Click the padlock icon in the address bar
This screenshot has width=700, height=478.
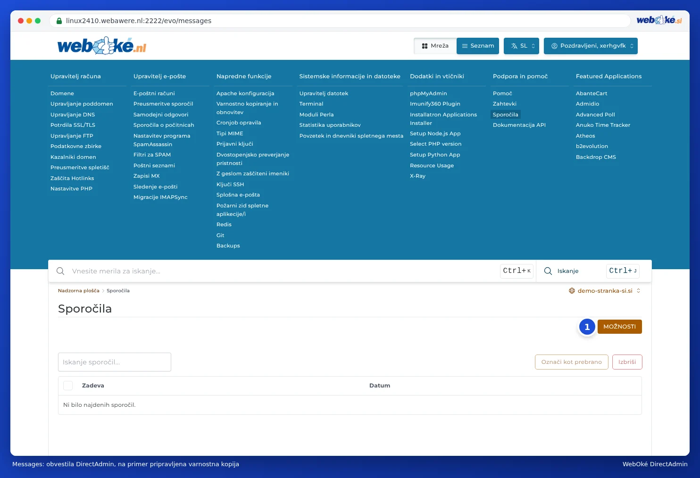59,21
